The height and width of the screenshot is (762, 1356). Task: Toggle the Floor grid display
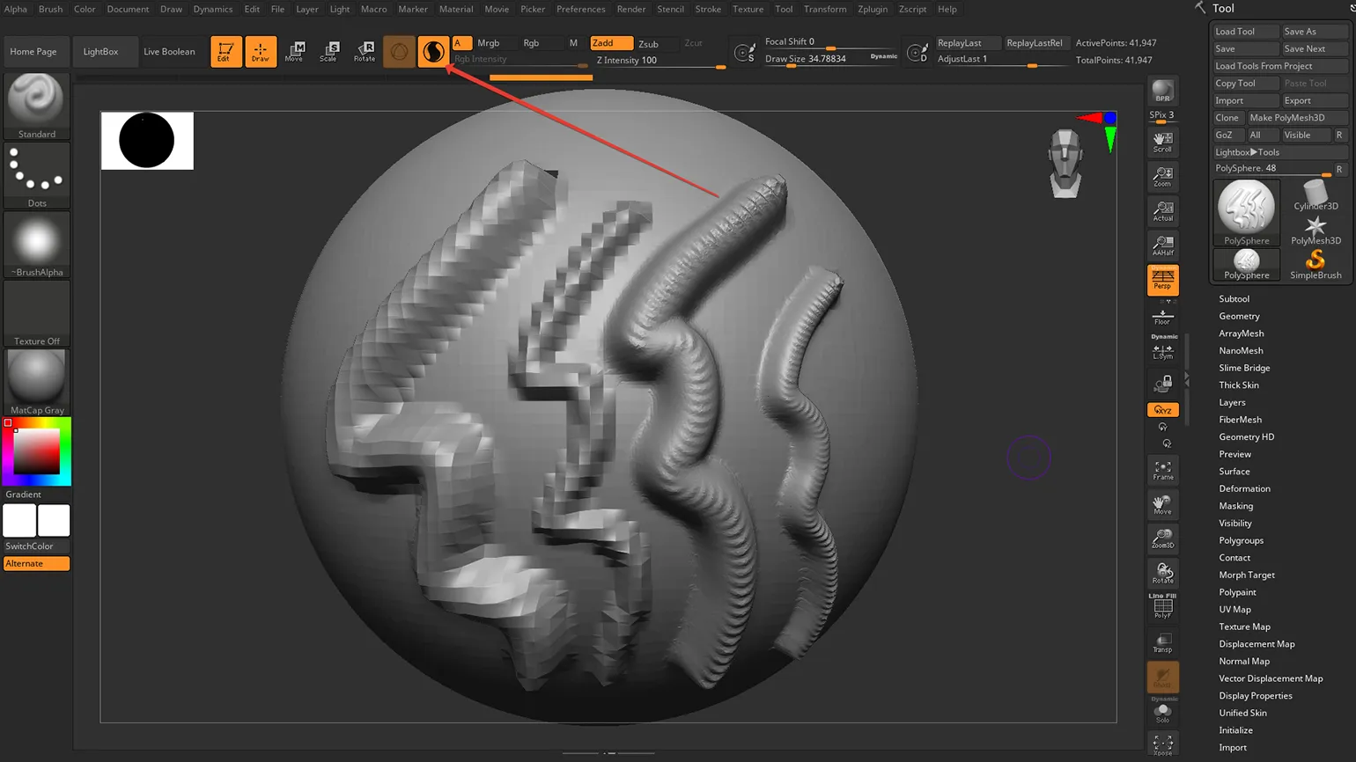(1162, 316)
